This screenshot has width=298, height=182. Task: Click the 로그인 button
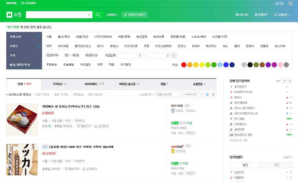coord(279,3)
